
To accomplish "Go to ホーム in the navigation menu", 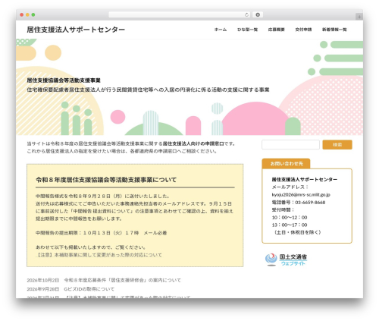I will 221,30.
